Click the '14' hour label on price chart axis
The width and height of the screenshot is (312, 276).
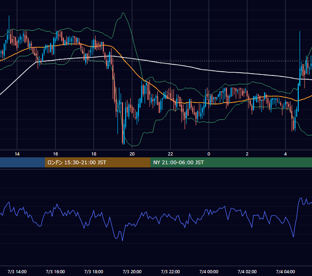pos(17,154)
